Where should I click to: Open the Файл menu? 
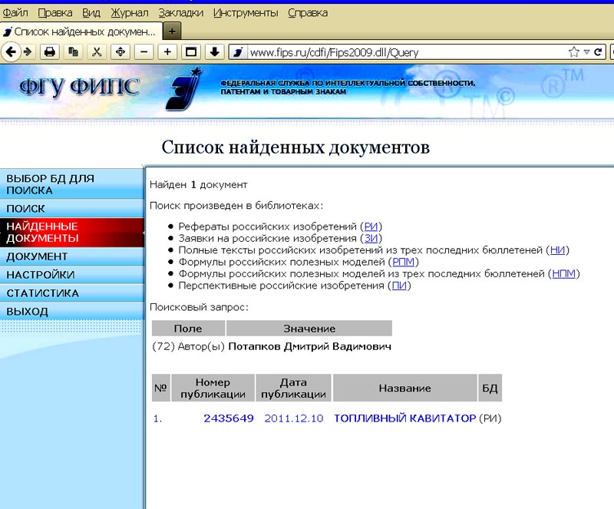coord(15,13)
